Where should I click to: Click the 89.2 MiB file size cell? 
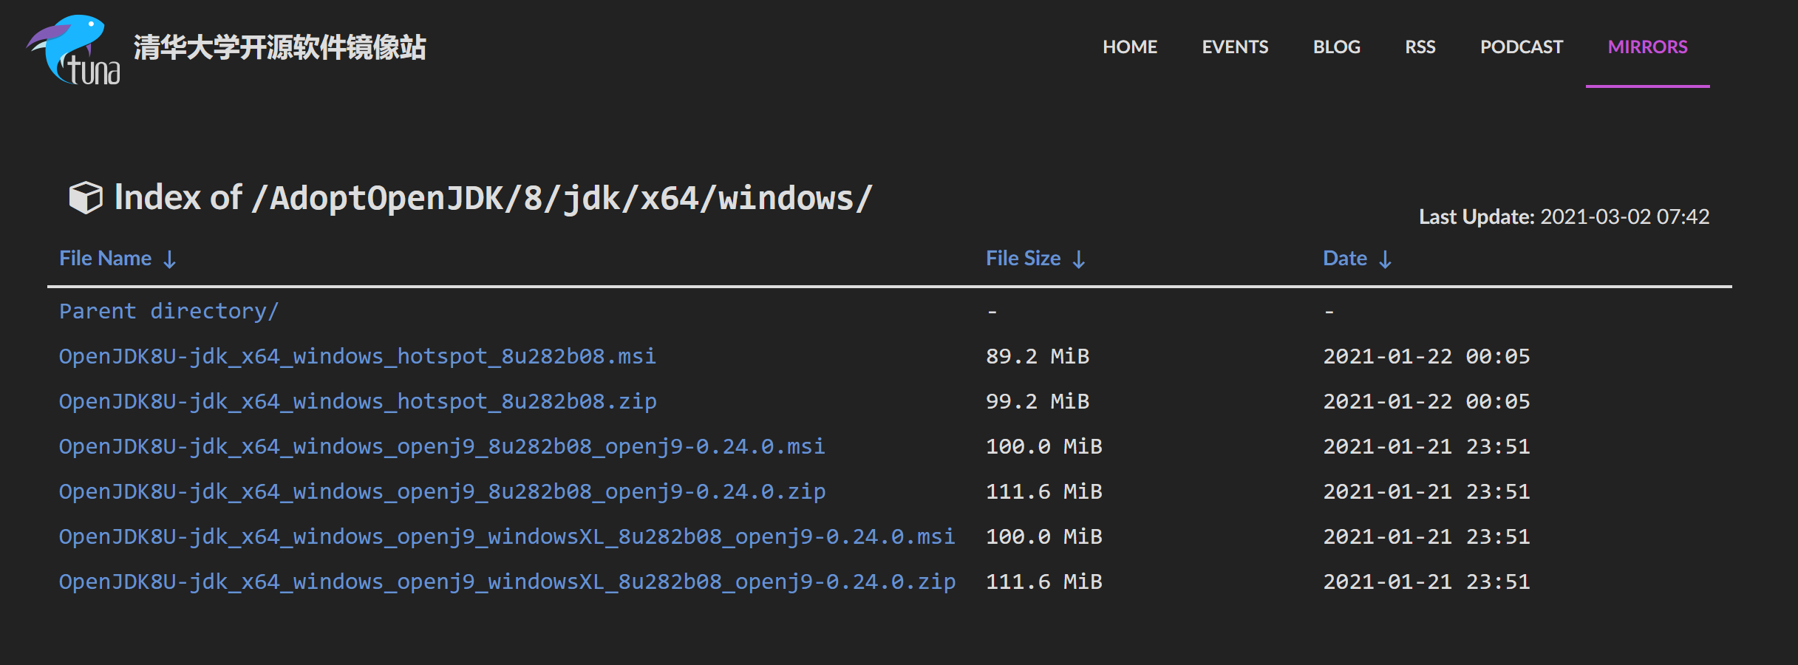coord(1038,356)
